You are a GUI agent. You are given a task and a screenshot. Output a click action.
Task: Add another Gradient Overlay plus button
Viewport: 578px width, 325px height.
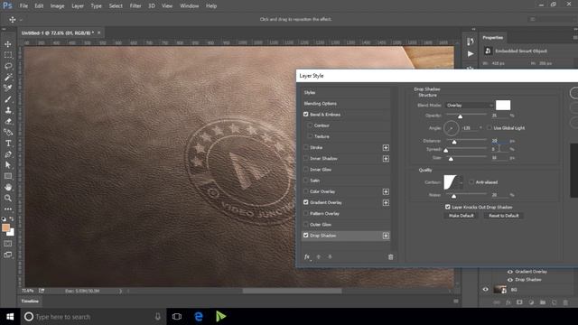(386, 202)
